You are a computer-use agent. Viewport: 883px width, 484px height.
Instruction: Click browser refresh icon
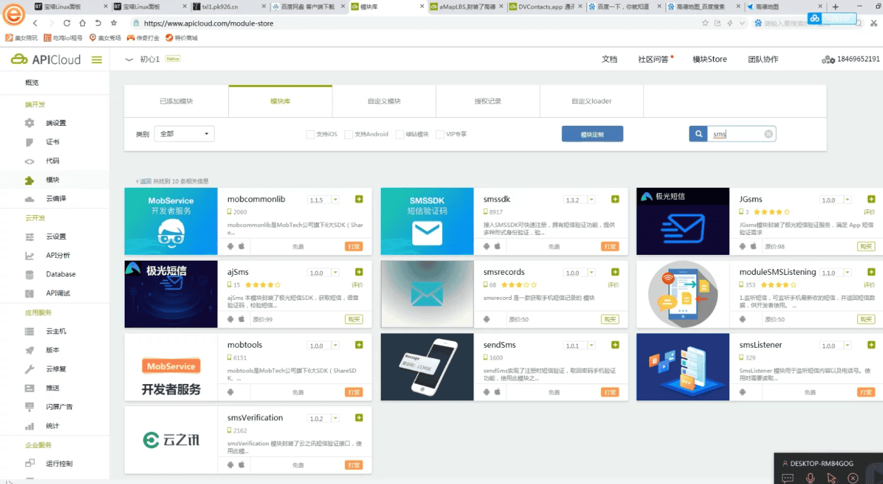[67, 23]
